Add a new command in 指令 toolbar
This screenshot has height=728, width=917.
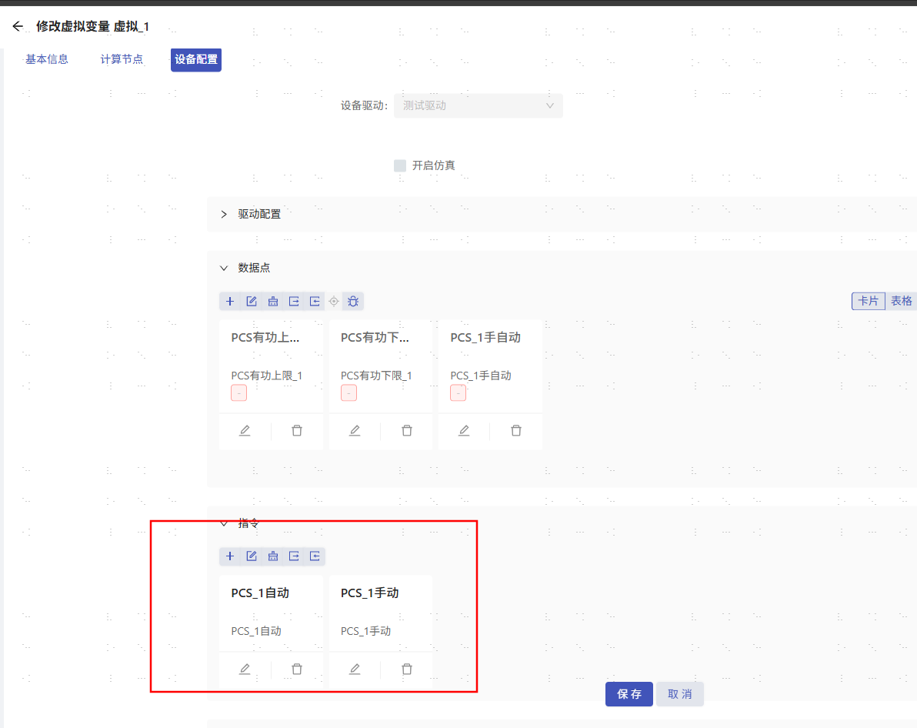coord(230,556)
